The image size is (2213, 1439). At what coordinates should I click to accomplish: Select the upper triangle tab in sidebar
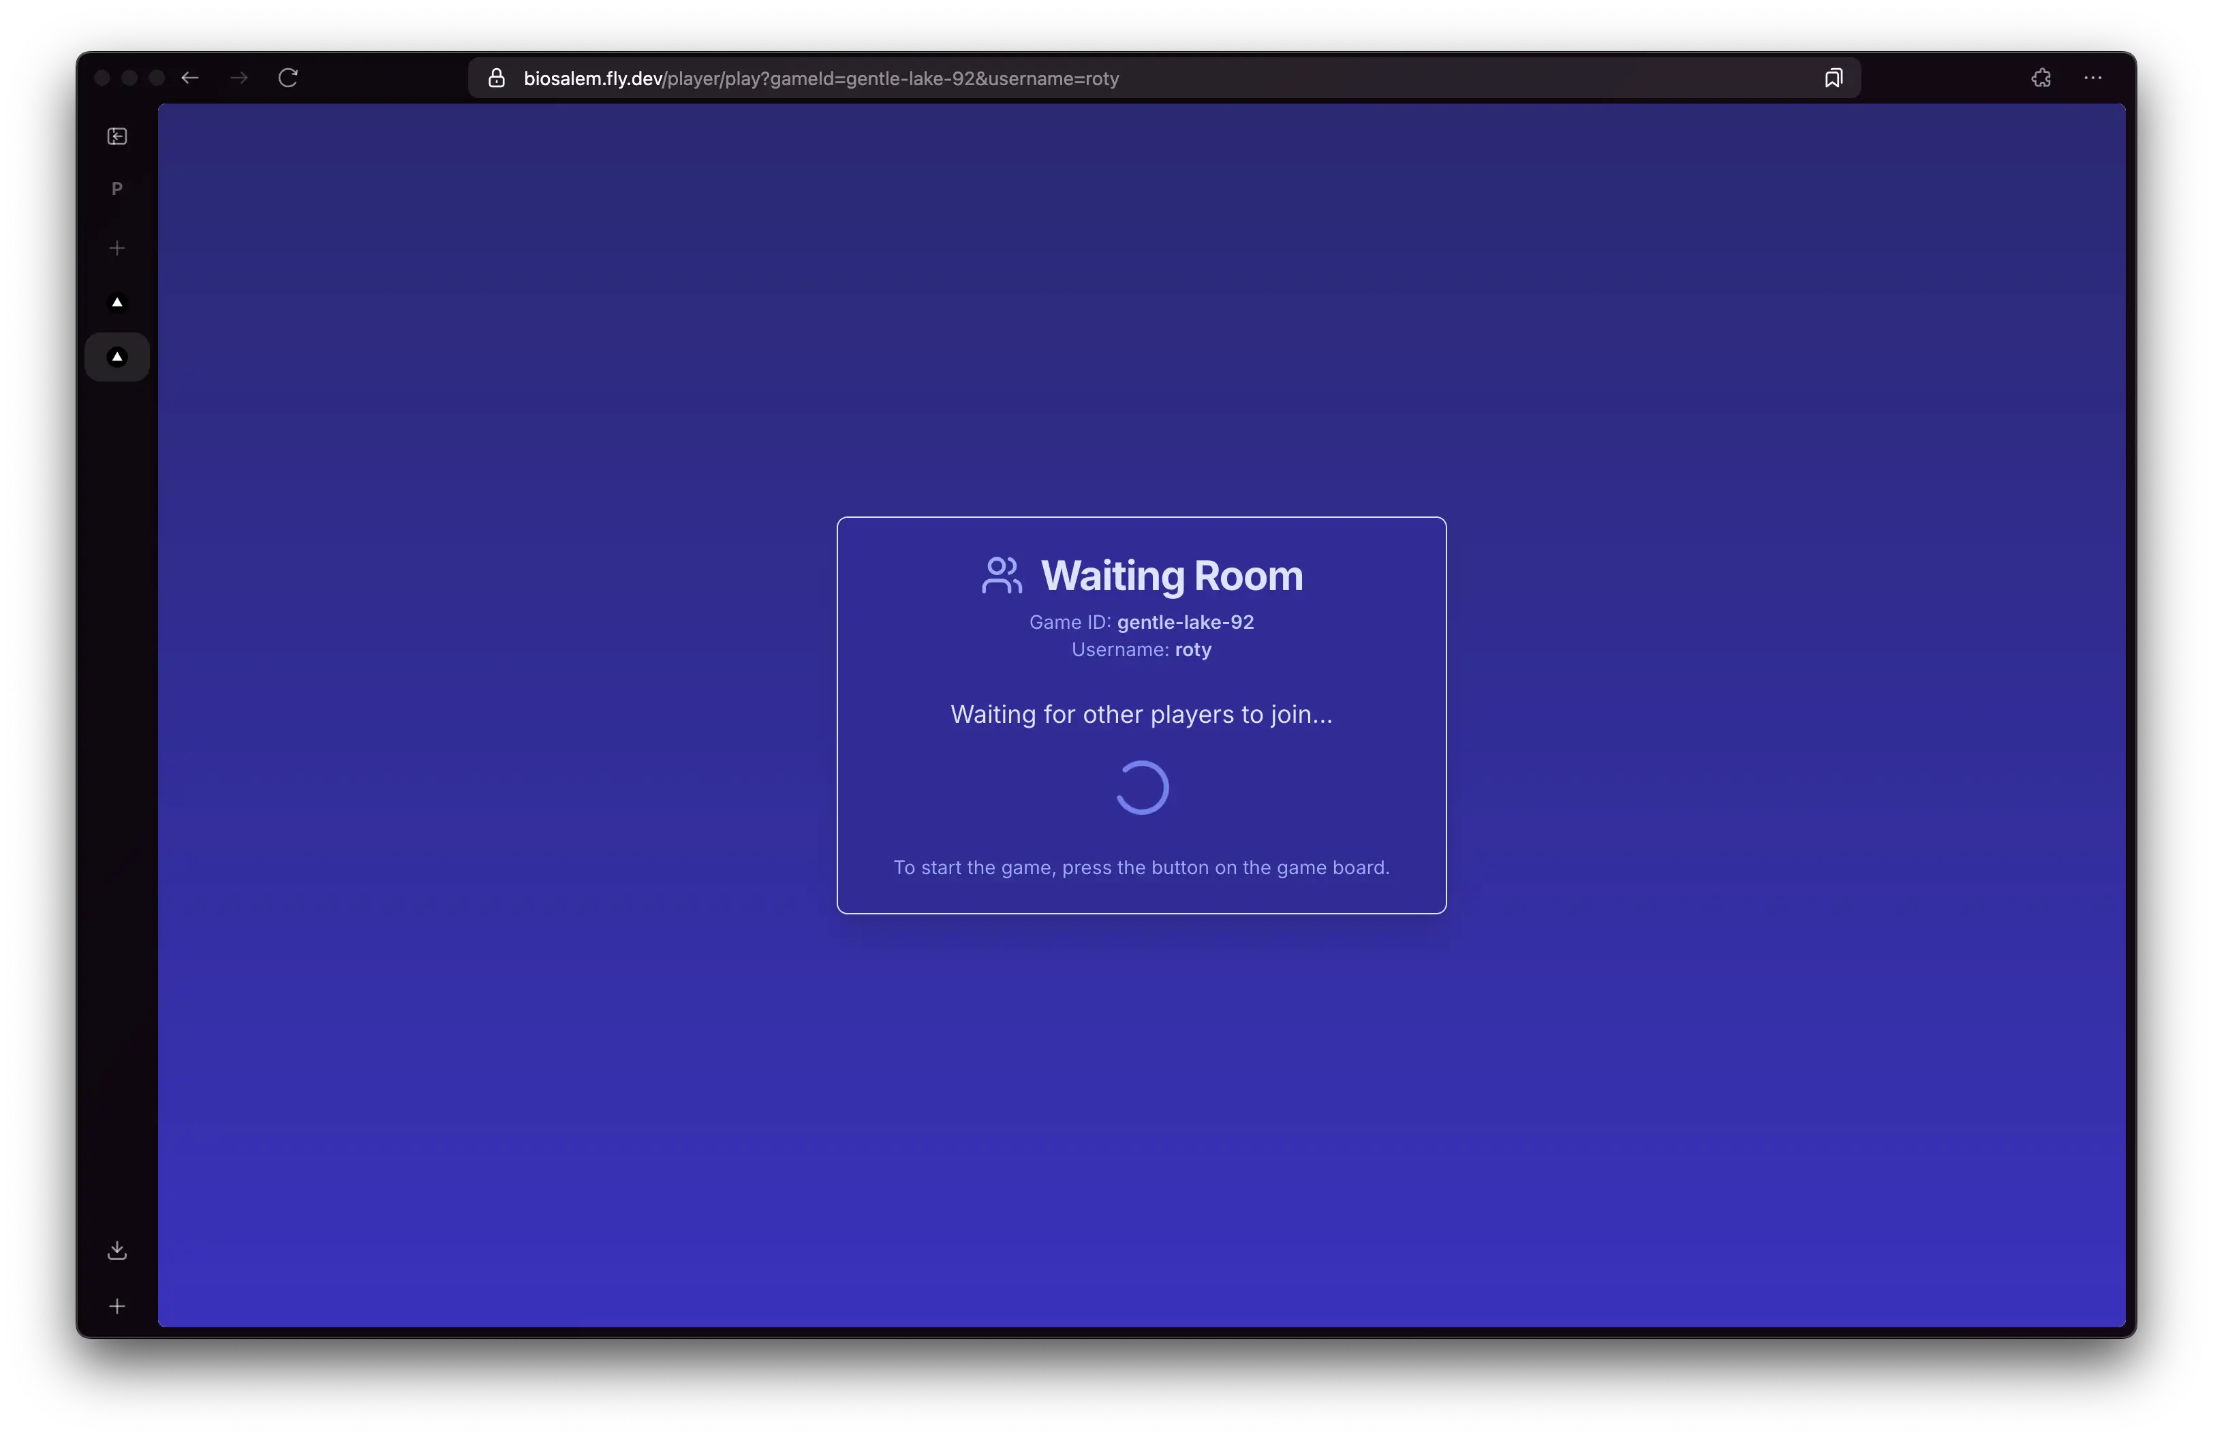pyautogui.click(x=117, y=302)
